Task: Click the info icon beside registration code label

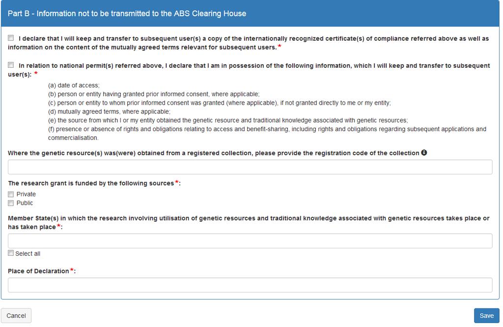Action: pyautogui.click(x=424, y=153)
